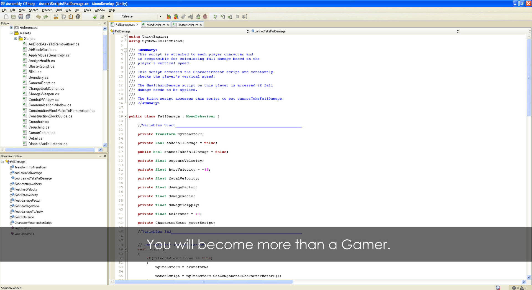Screen dimensions: 532x290
Task: Select bool cannotTakeFallDamage in Document Outline
Action: tap(33, 178)
